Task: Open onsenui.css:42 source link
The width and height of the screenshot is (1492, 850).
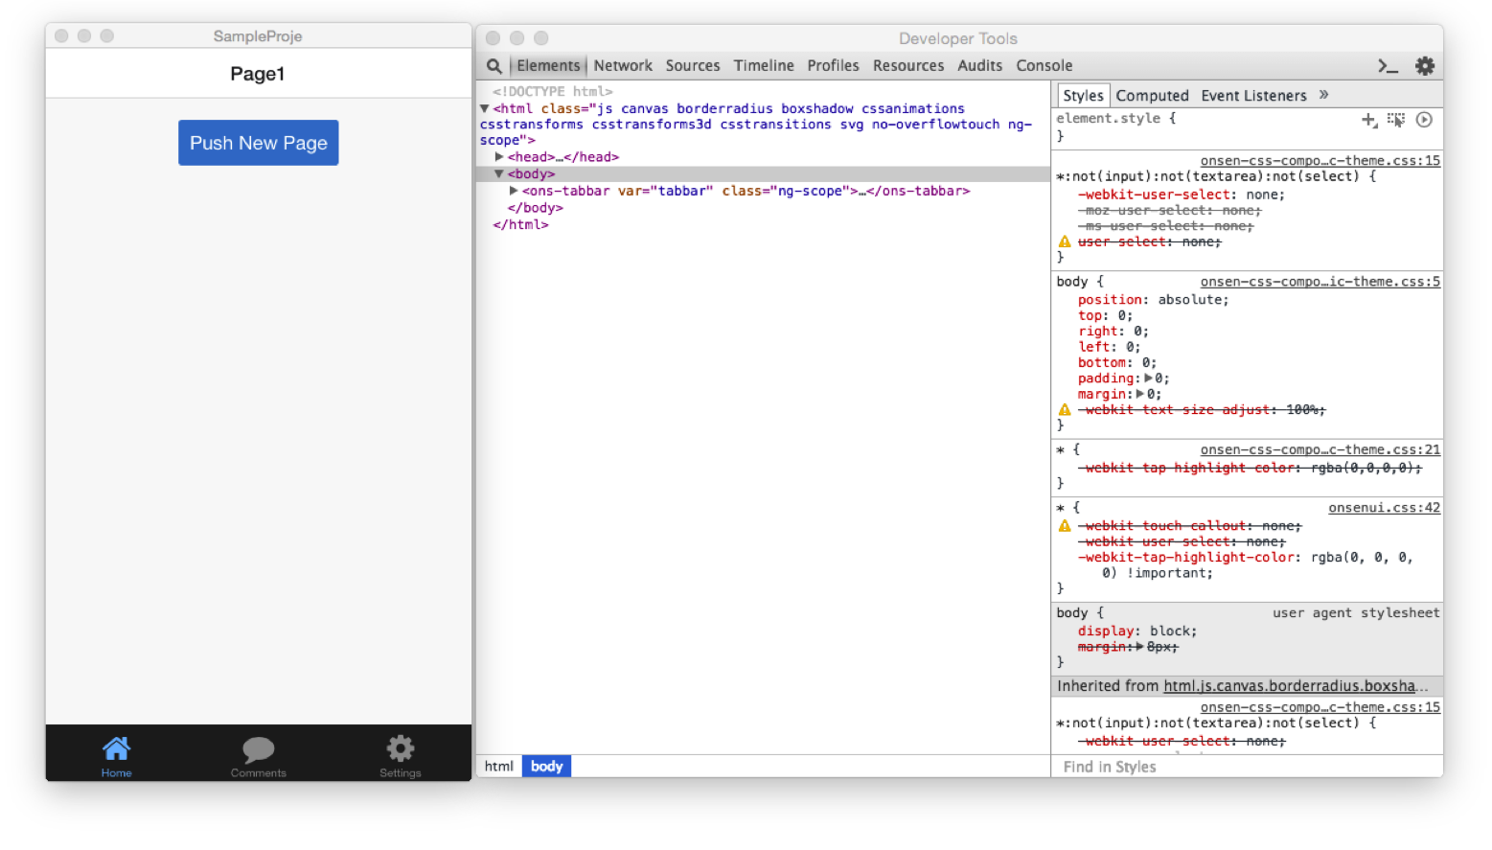Action: 1384,508
